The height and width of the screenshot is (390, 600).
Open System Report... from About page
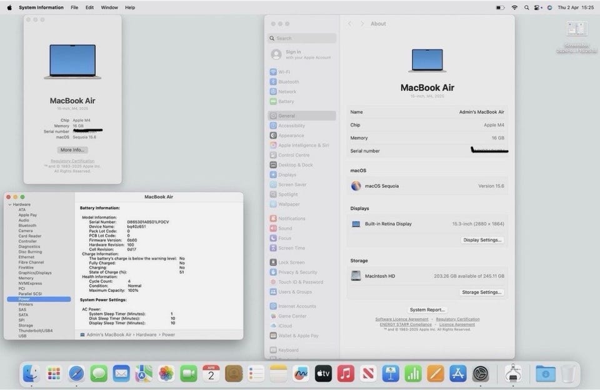tap(427, 309)
